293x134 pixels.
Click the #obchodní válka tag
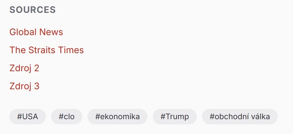point(240,117)
